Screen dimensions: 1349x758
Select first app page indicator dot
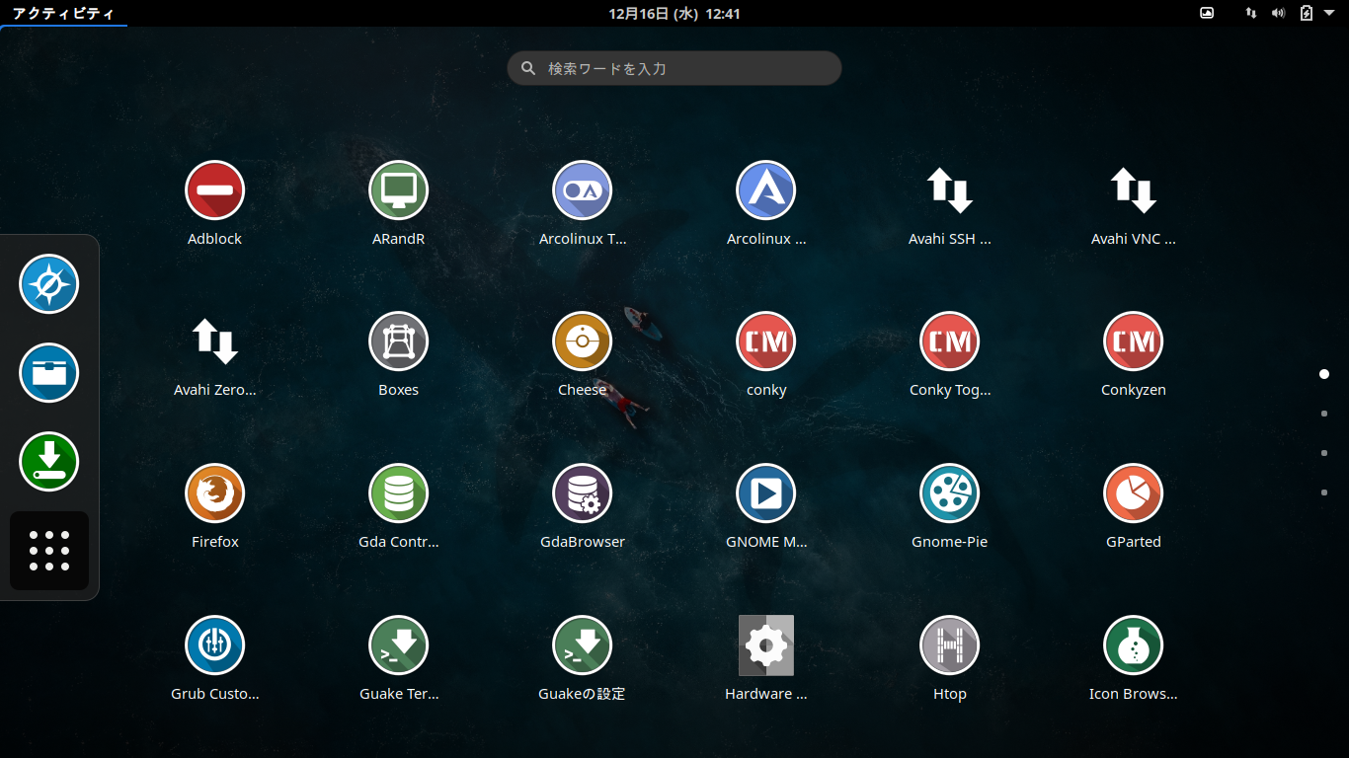pyautogui.click(x=1324, y=374)
